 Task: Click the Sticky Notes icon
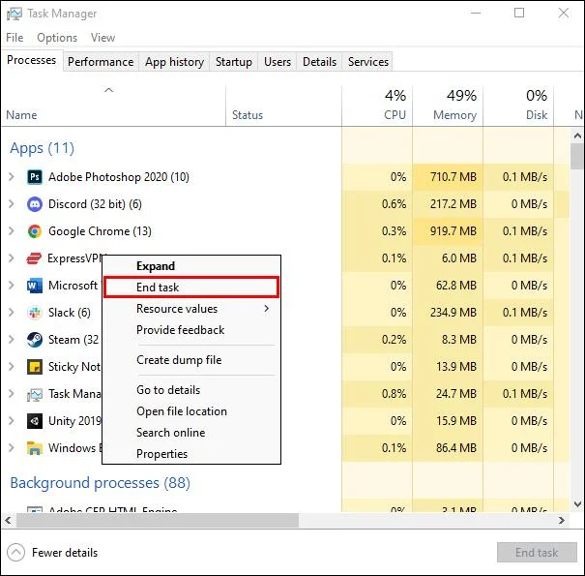[35, 367]
